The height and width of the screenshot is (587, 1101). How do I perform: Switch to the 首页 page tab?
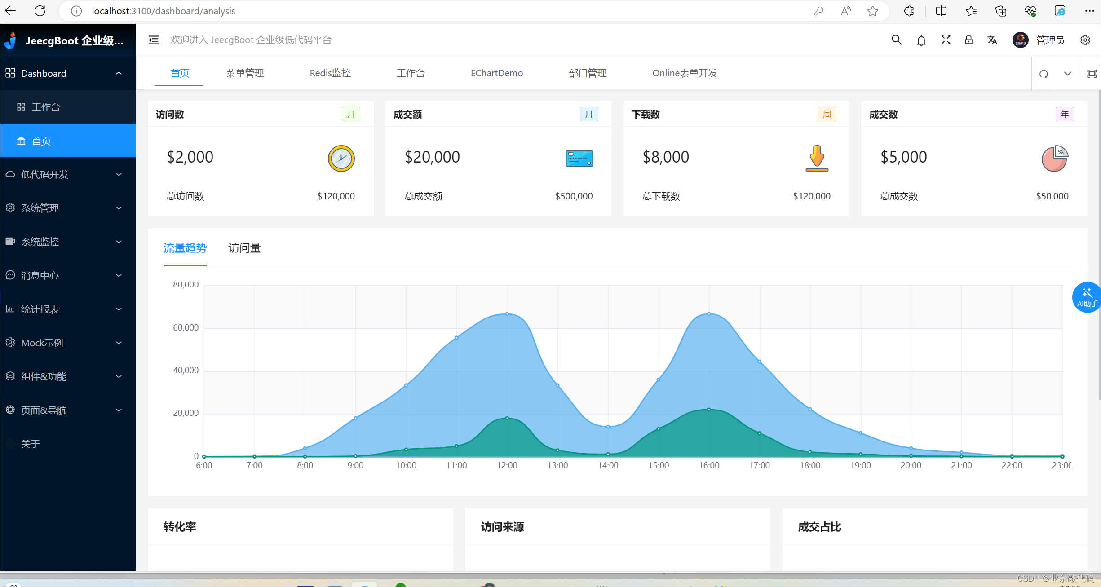(x=180, y=73)
